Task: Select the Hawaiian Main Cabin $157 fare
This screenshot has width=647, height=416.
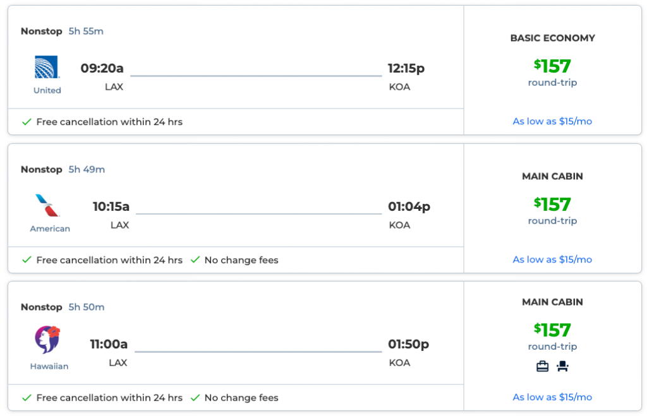Action: pyautogui.click(x=552, y=330)
